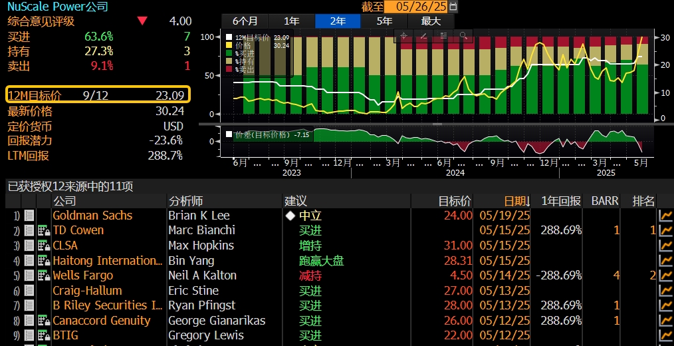Switch chart range to 6个月
674x346 pixels.
tap(245, 21)
